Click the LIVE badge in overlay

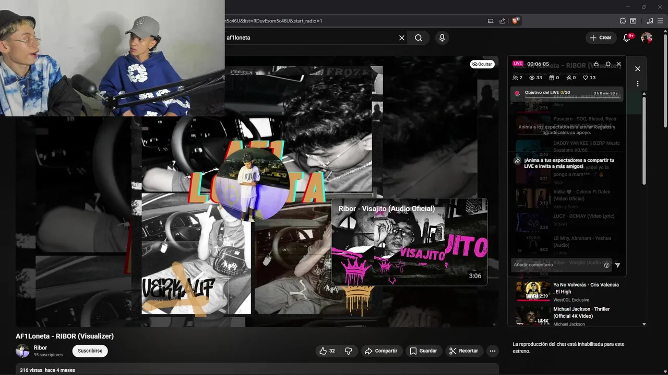[x=518, y=64]
